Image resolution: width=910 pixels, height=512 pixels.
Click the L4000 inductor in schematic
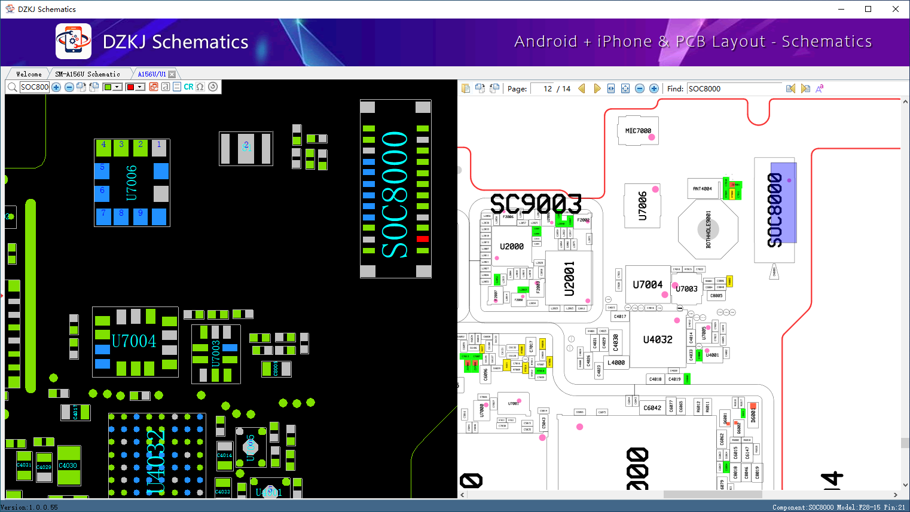coord(616,363)
